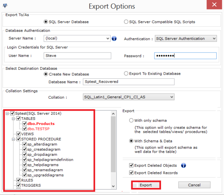This screenshot has width=224, height=195.
Task: Uncheck dbo.TESTSP table checkbox
Action: pos(25,129)
